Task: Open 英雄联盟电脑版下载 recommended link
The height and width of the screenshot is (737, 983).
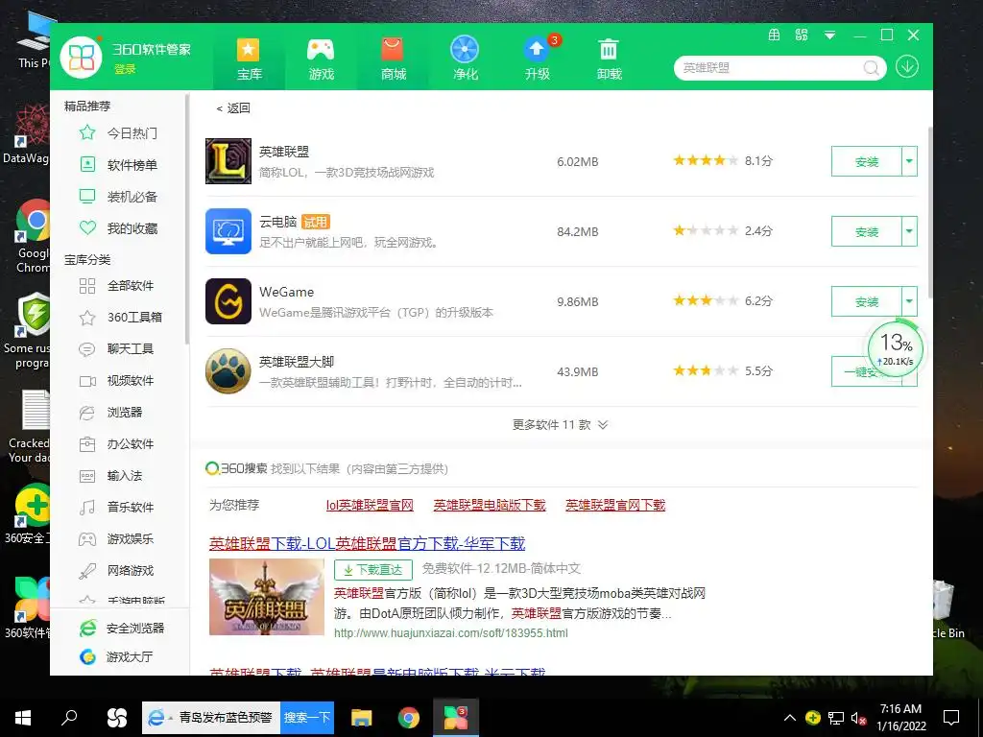Action: point(490,505)
